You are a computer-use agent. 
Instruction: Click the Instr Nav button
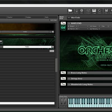coord(53,20)
